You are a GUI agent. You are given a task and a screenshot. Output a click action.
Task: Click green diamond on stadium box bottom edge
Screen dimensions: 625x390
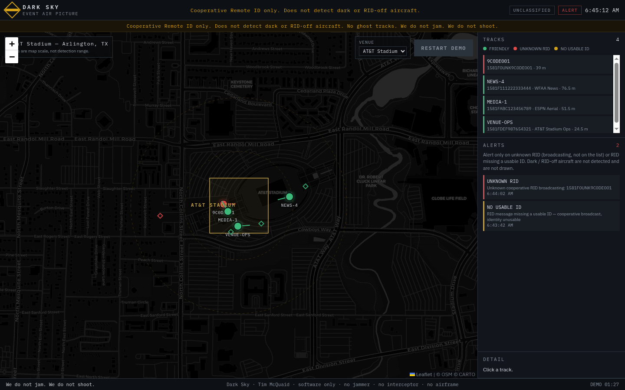click(x=231, y=232)
